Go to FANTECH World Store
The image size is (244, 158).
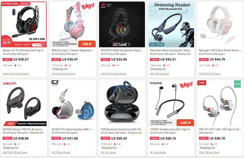[113, 74]
